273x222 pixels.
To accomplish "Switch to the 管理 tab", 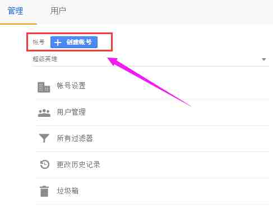I will click(x=15, y=11).
